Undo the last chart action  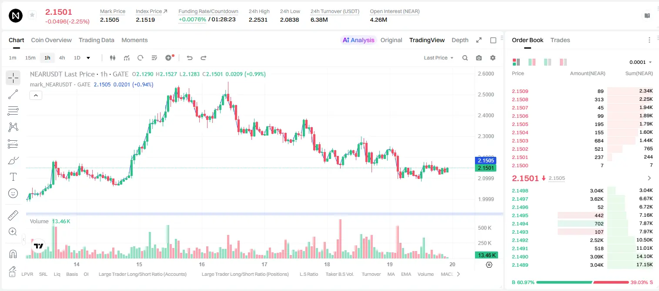point(189,58)
